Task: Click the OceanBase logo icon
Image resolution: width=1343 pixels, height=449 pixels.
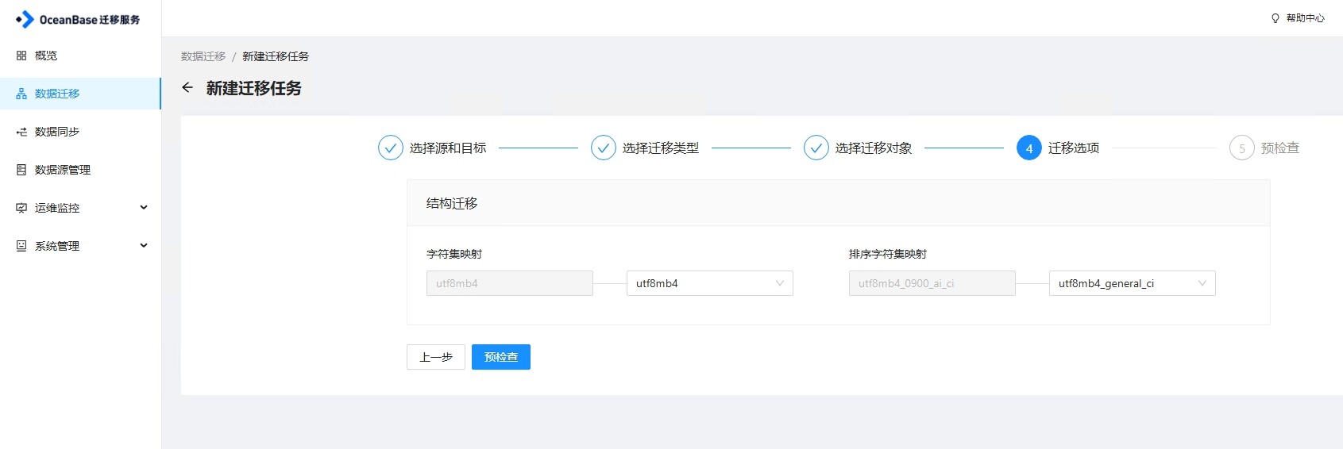Action: click(x=25, y=19)
